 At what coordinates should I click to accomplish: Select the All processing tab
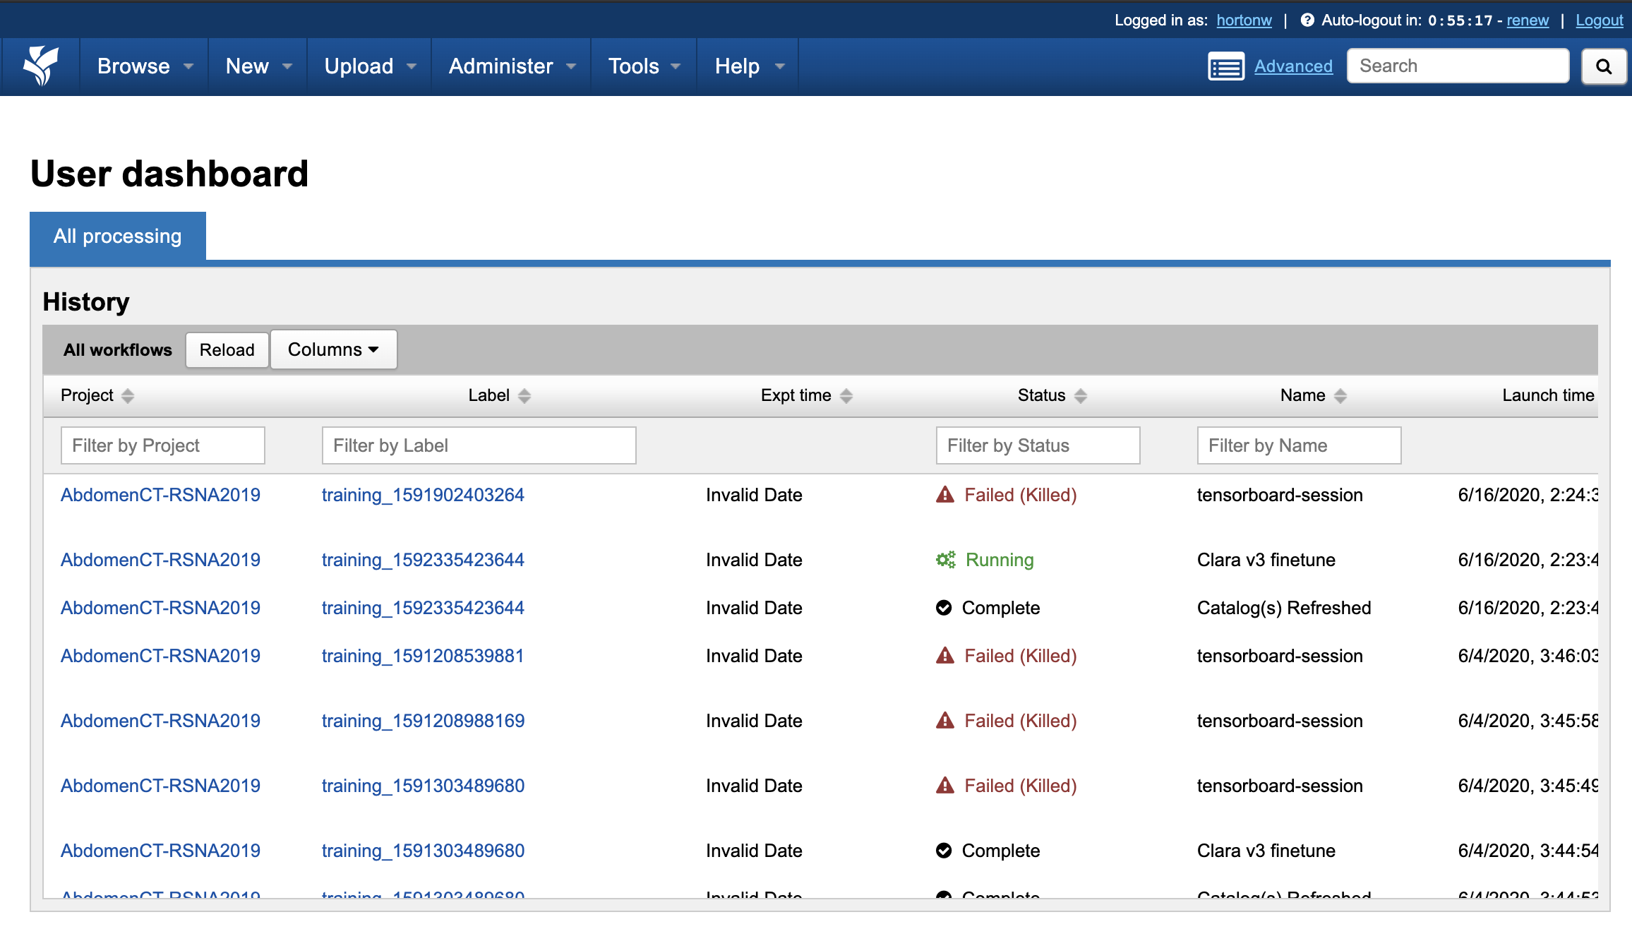pos(118,236)
